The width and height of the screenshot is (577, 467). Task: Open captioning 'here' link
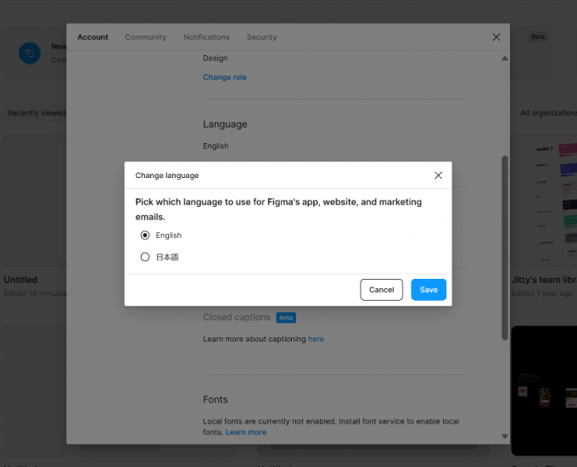point(317,339)
